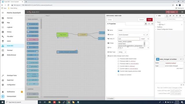
Task: Toggle the If State checkbox
Action: (x=108, y=43)
